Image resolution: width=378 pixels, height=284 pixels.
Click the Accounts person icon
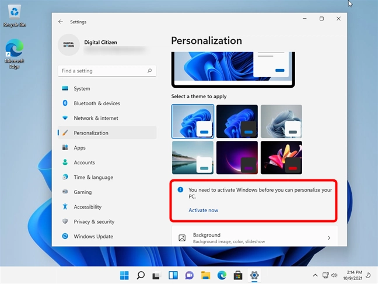[x=65, y=162]
